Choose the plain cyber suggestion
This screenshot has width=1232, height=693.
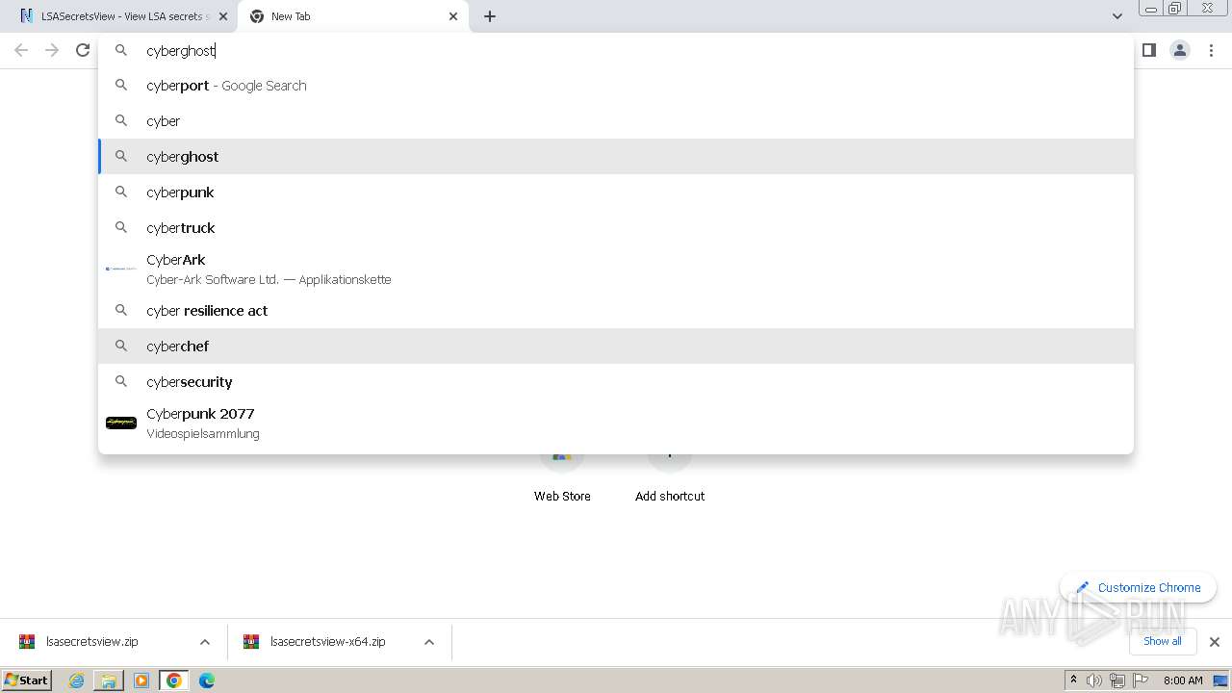click(616, 121)
